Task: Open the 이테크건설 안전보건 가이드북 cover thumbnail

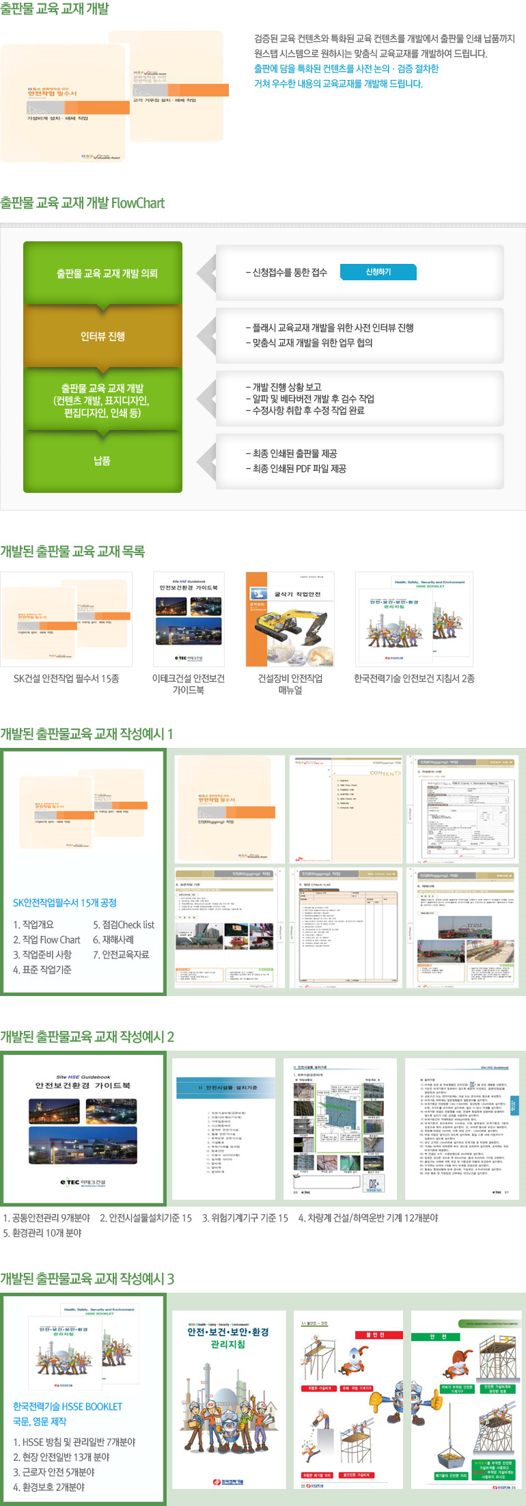Action: point(188,619)
